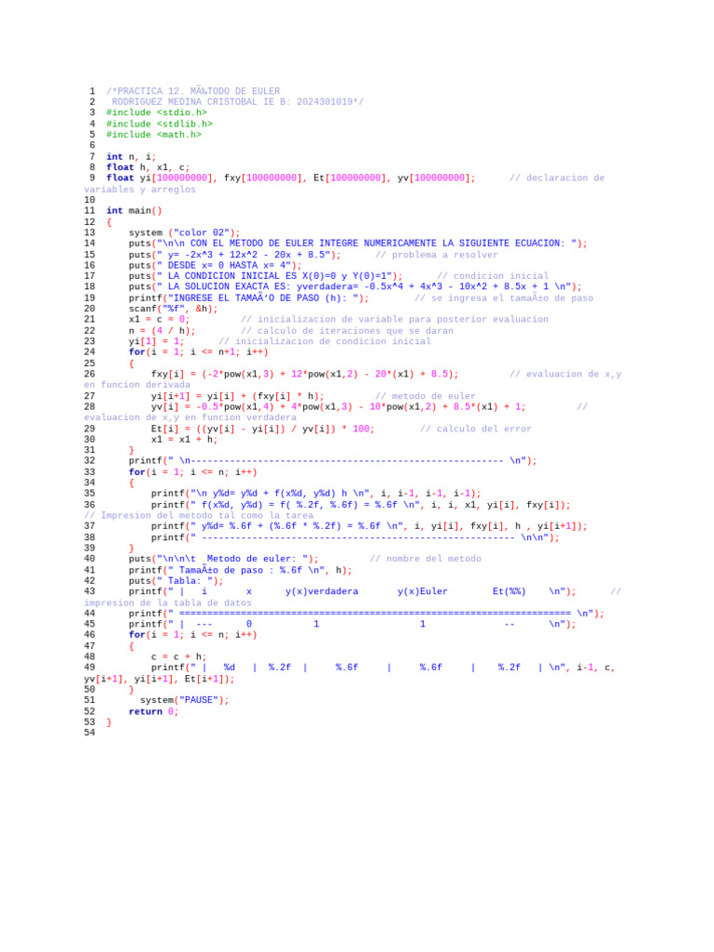Click the 'nombre del metodo' comment

pyautogui.click(x=425, y=559)
